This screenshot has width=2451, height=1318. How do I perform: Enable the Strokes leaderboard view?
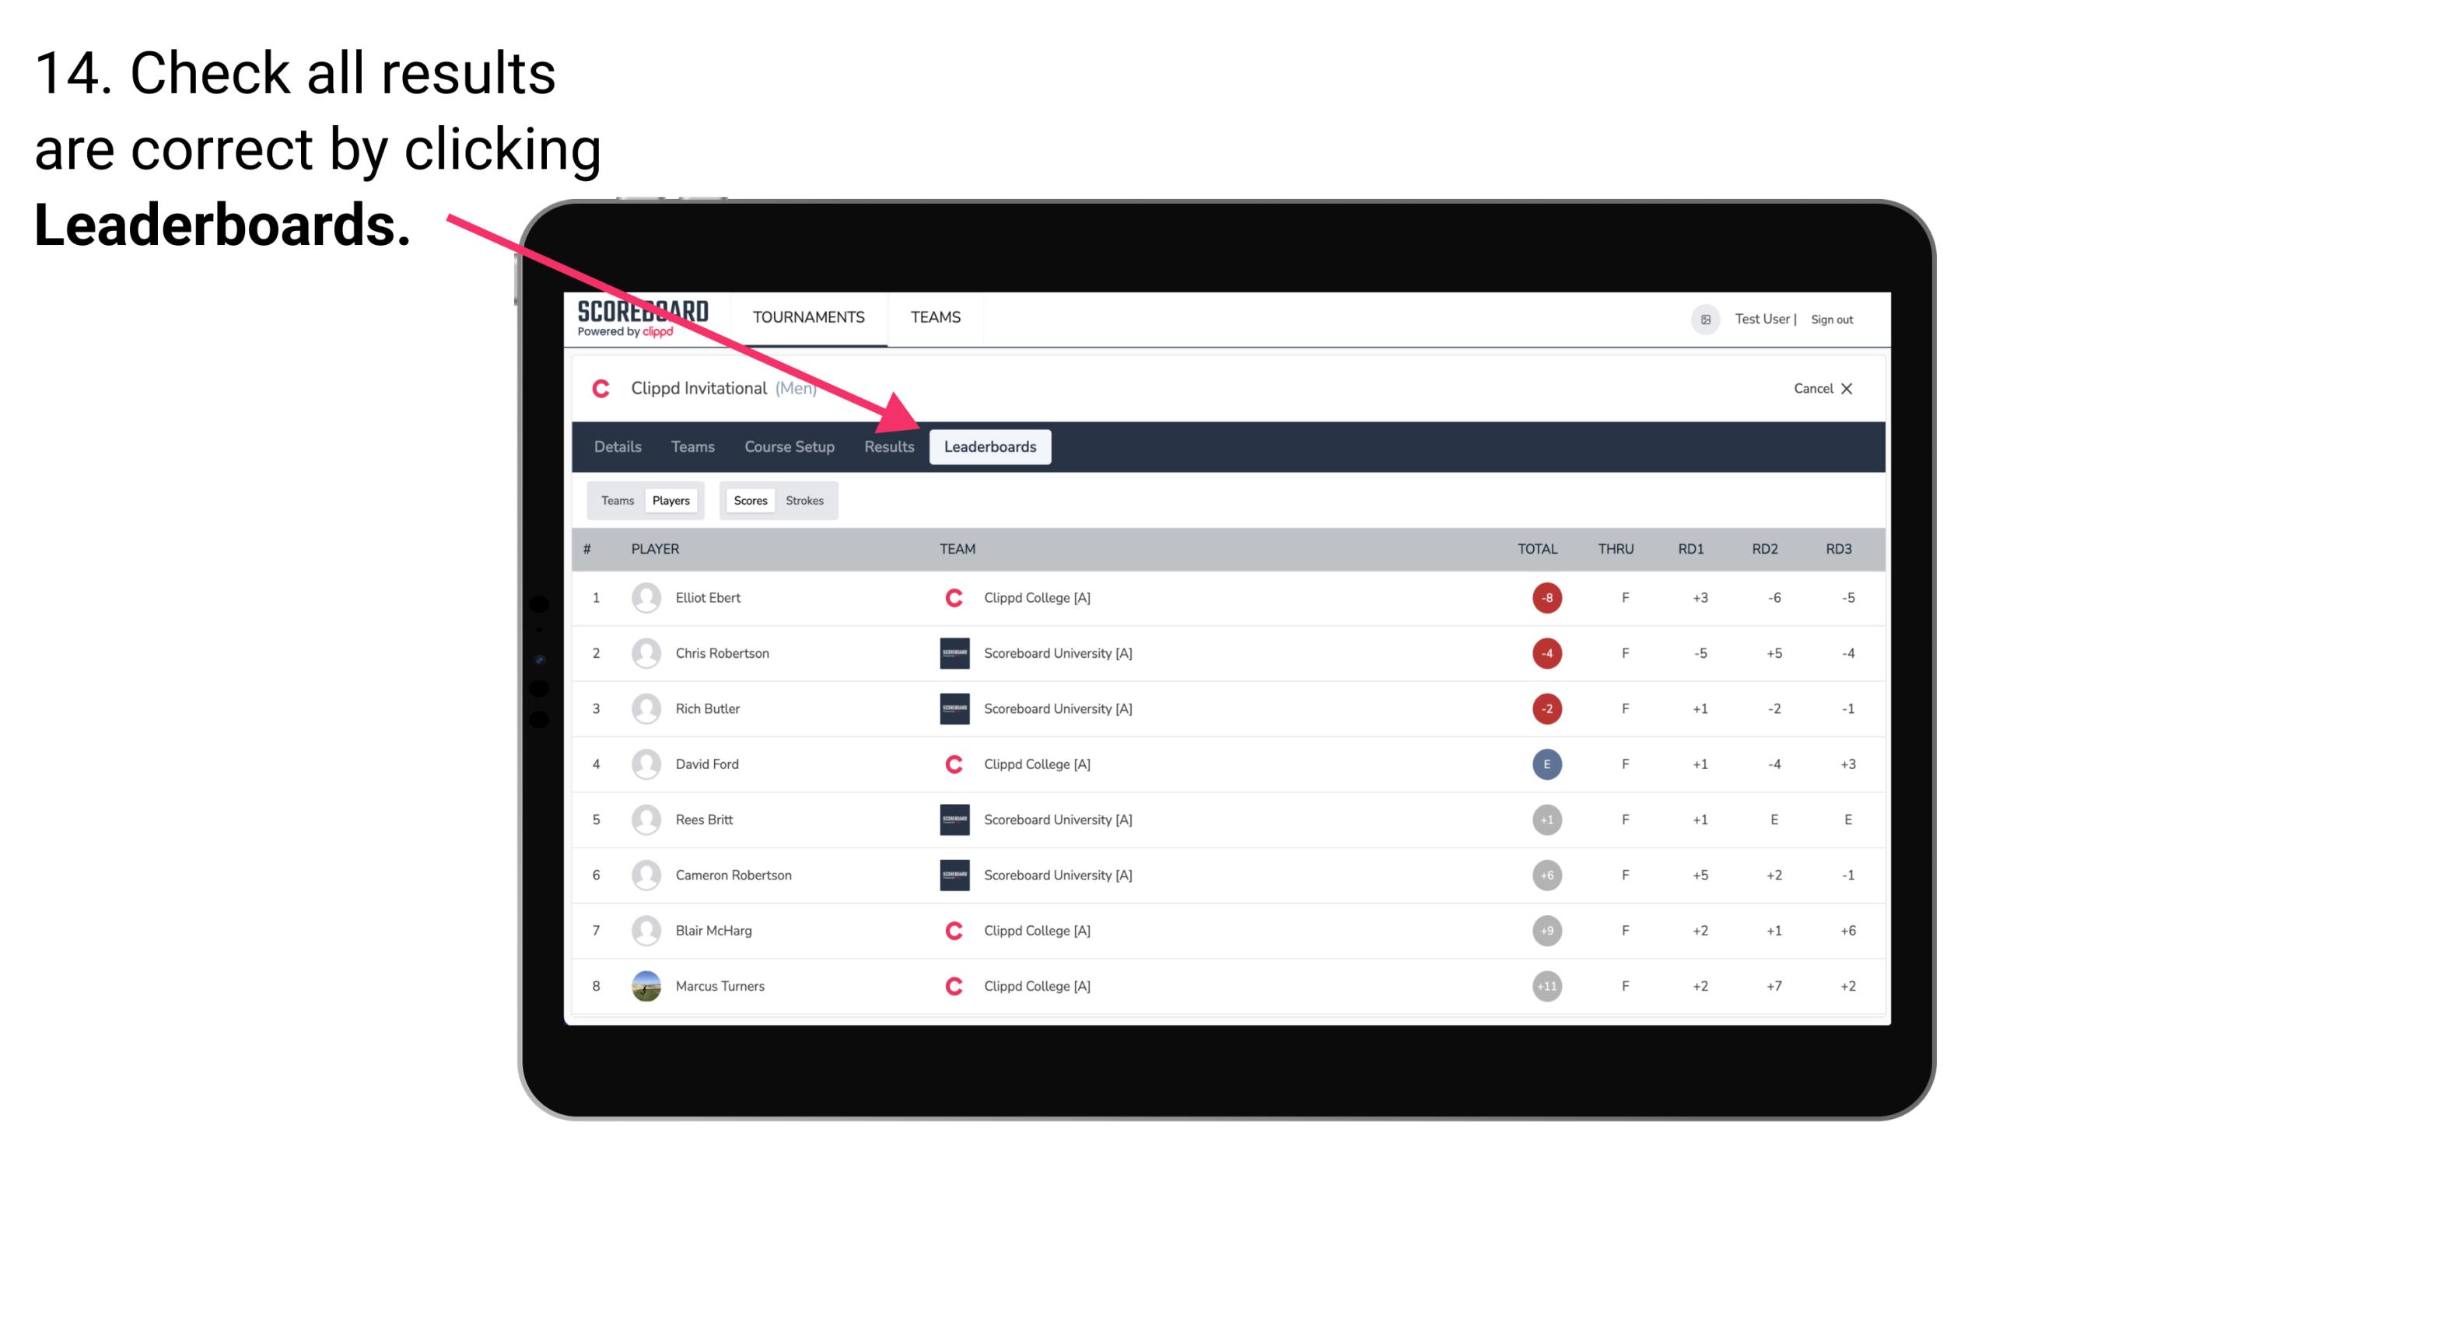807,500
